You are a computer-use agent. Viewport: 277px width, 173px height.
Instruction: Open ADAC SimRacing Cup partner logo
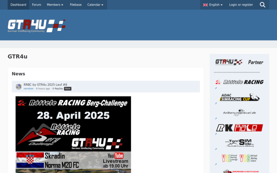(x=240, y=97)
